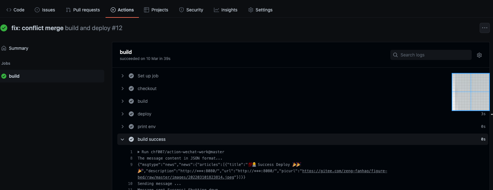The height and width of the screenshot is (190, 493).
Task: Go to the Projects tab
Action: point(156,10)
